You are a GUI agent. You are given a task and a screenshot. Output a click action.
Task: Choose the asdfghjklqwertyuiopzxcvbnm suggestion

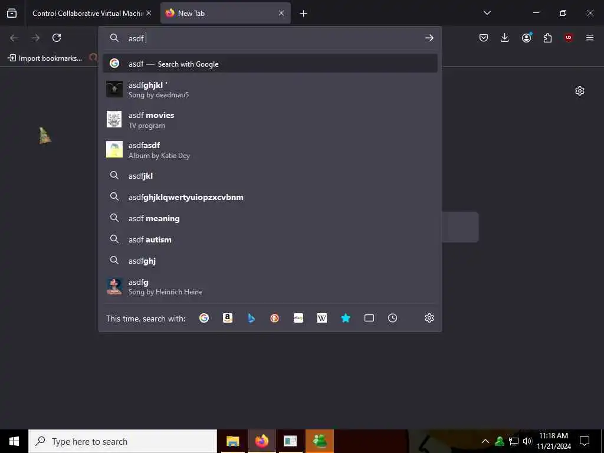(270, 197)
